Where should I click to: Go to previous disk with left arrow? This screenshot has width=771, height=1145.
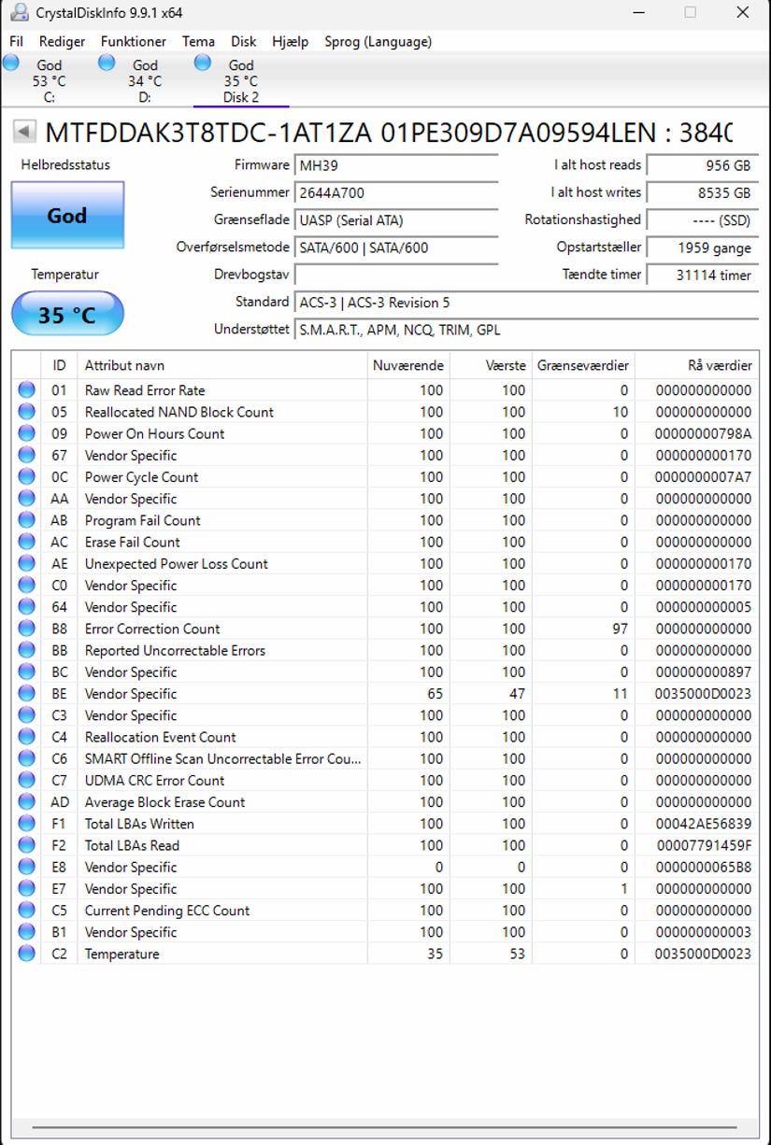click(24, 132)
